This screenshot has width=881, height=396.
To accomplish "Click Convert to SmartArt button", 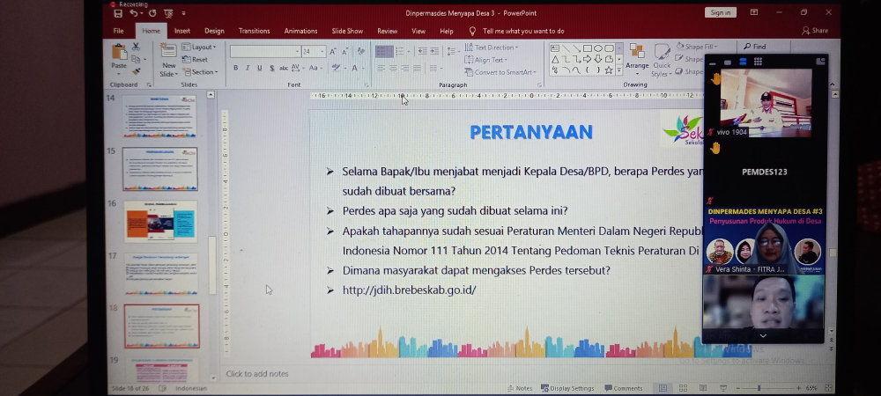I will [500, 72].
